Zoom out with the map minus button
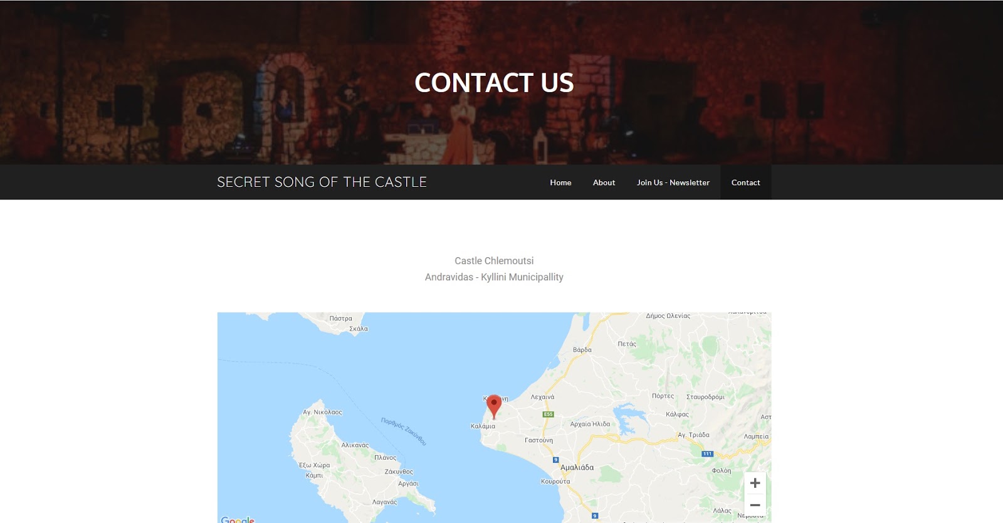This screenshot has height=523, width=1003. tap(755, 505)
